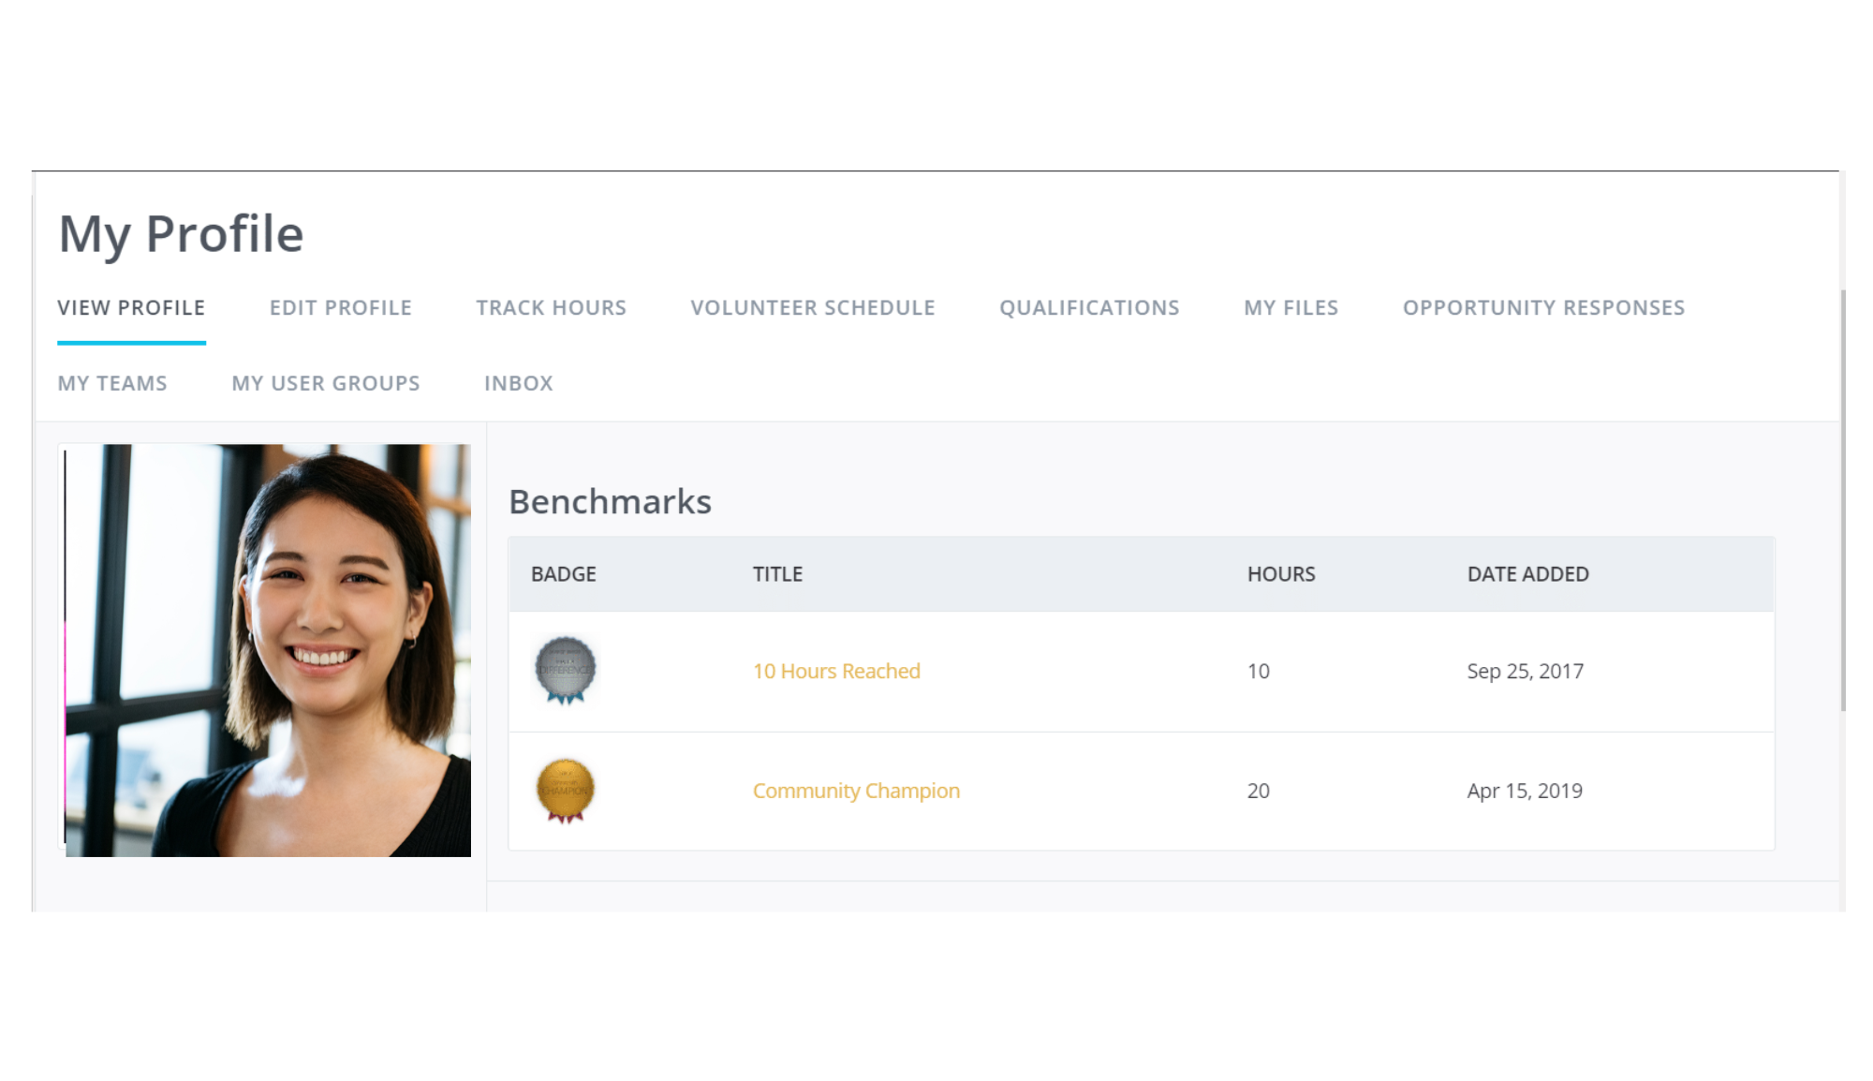Select the INBOX tab
This screenshot has height=1081, width=1873.
pos(517,382)
